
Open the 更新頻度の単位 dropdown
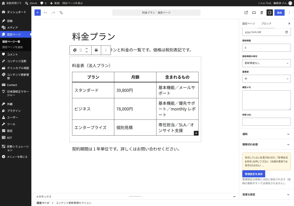point(266,63)
